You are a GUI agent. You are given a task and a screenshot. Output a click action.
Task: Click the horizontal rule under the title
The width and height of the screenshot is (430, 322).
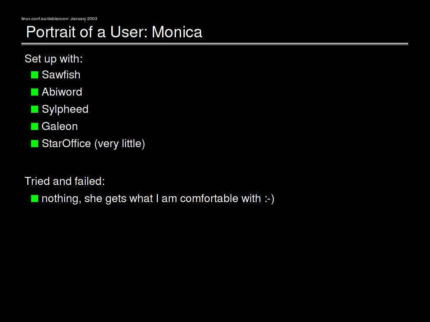click(x=215, y=44)
